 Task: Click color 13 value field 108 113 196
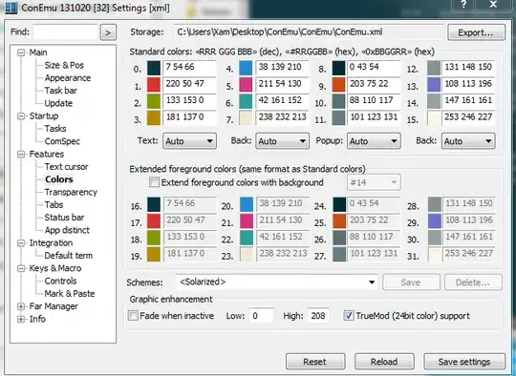(468, 84)
